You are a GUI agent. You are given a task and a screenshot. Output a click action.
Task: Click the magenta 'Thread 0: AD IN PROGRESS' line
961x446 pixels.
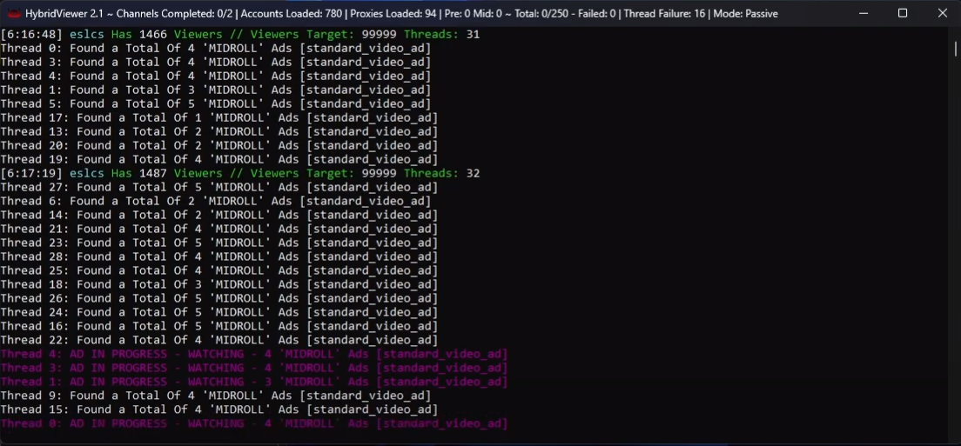point(254,423)
